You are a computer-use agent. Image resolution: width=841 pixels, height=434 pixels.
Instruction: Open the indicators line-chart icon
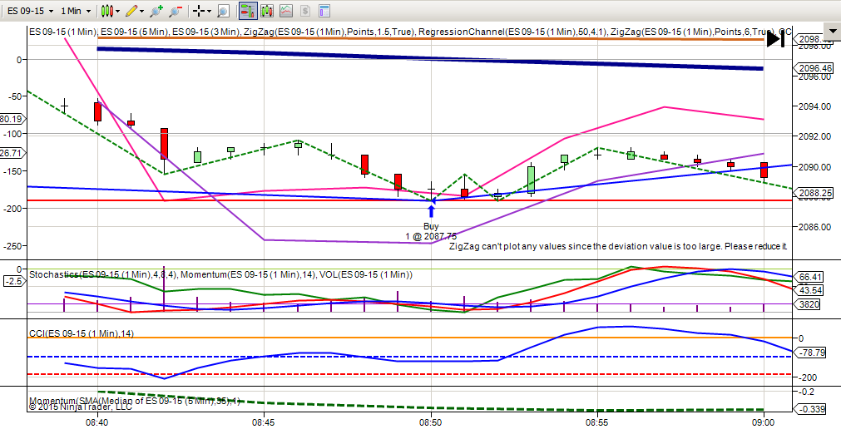[x=286, y=11]
